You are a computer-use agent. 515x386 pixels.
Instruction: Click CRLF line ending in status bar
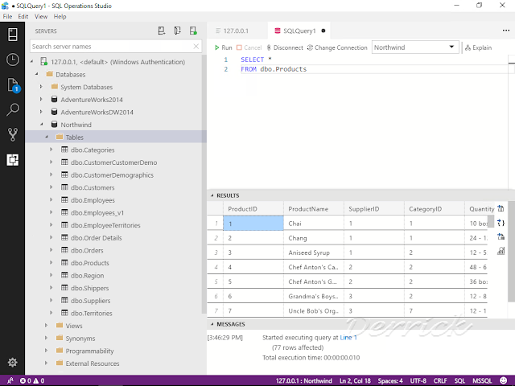pyautogui.click(x=440, y=380)
